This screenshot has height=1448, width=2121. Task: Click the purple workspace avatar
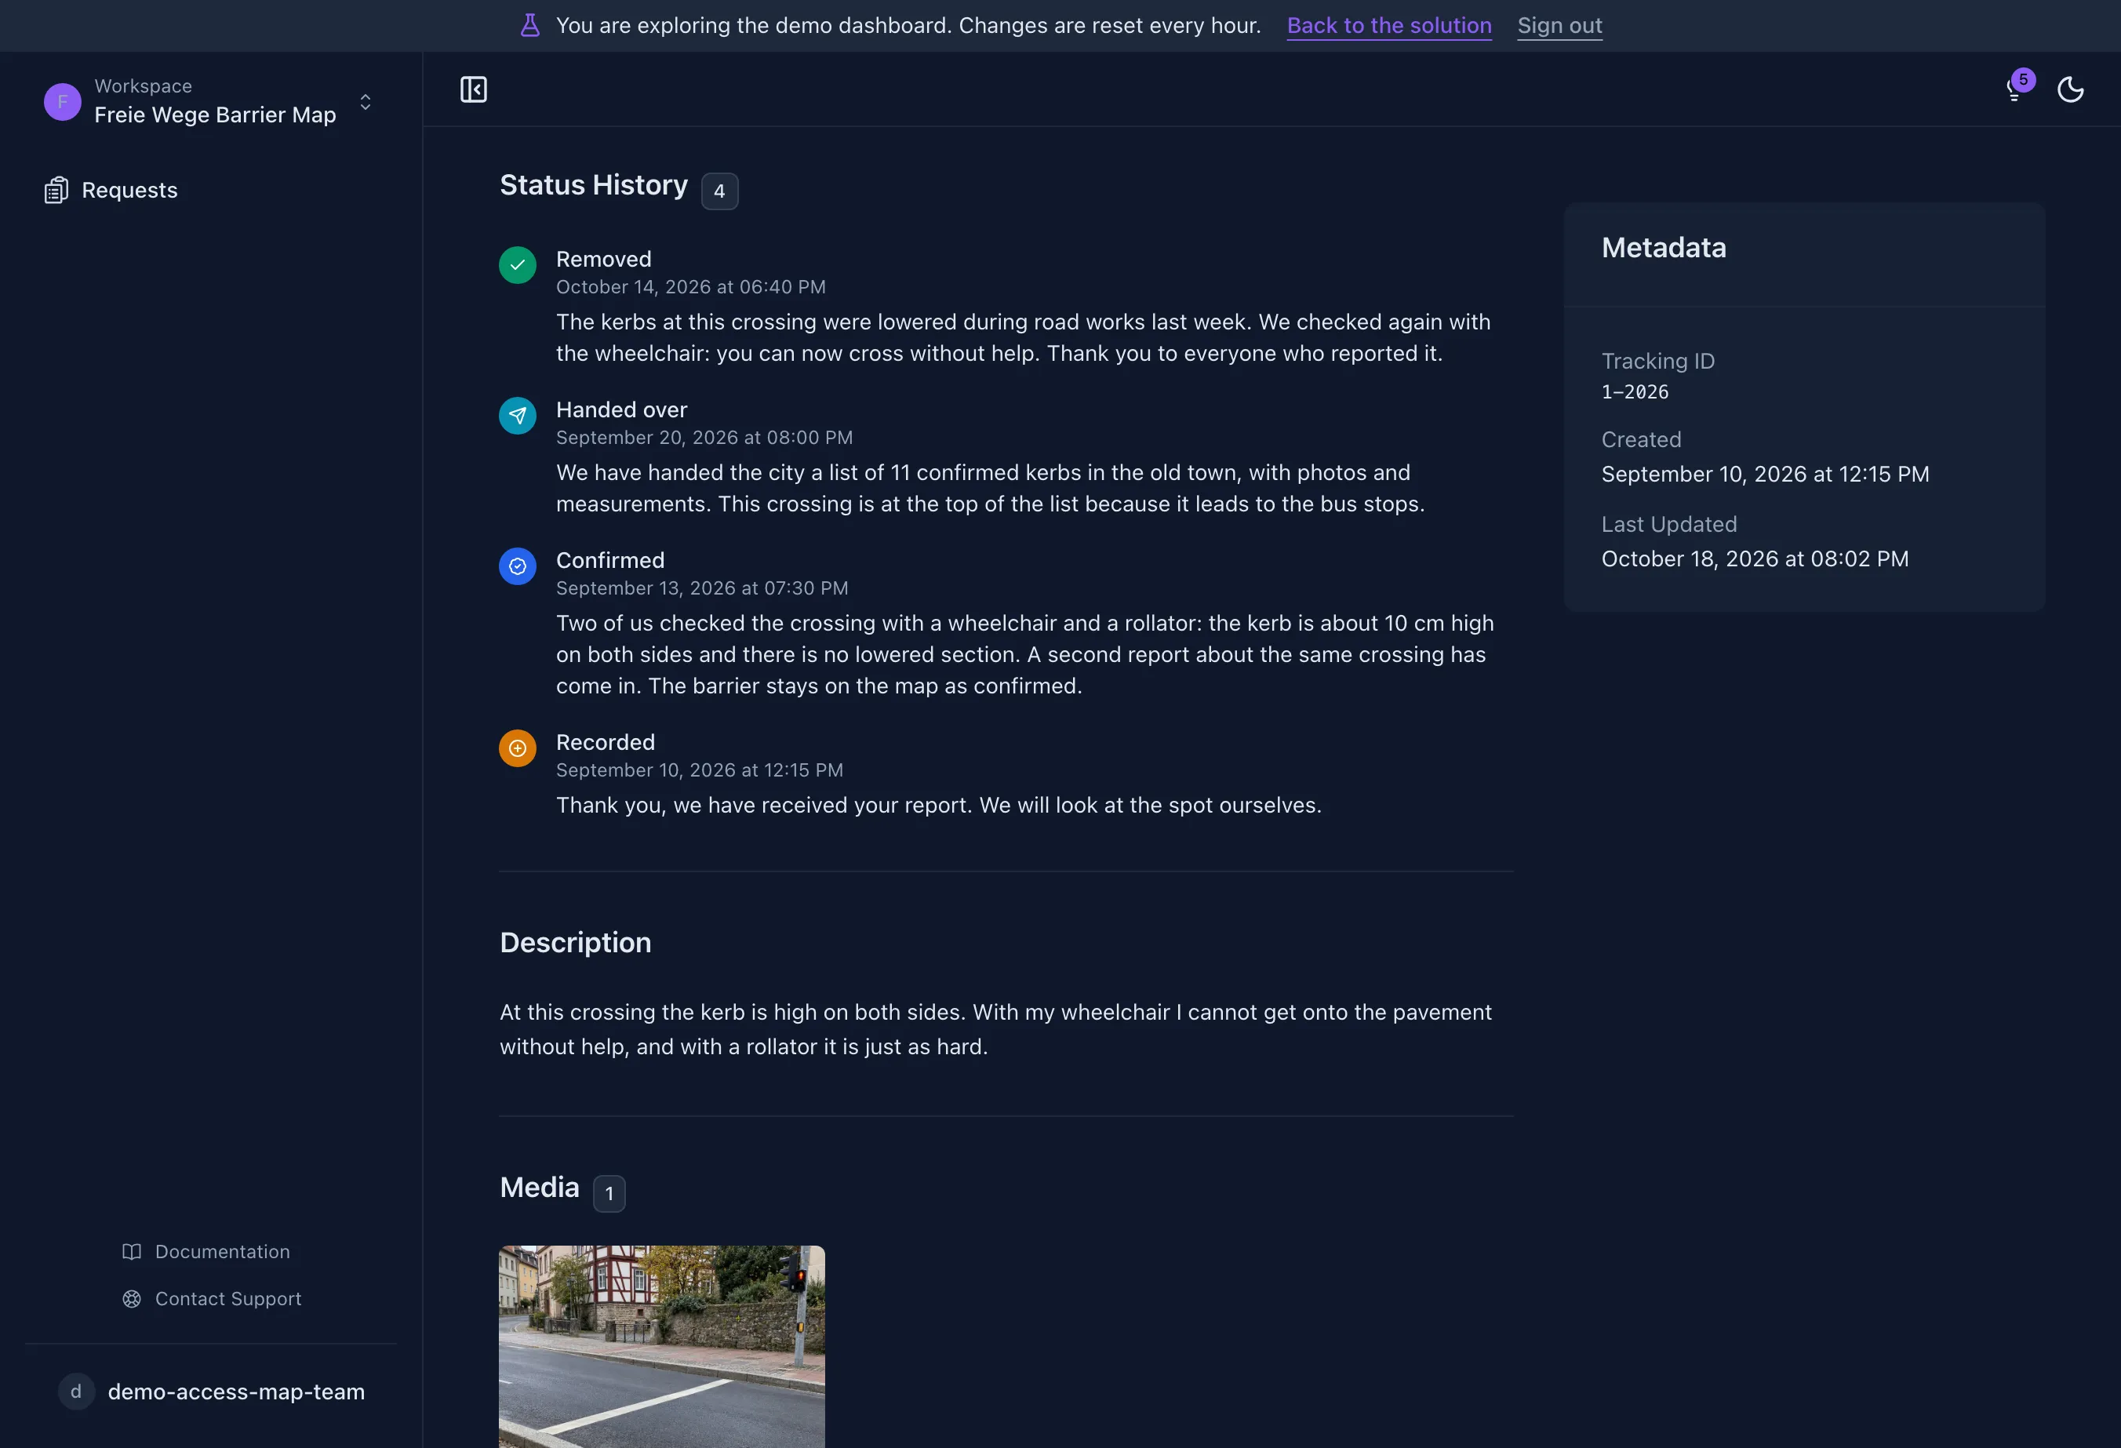tap(62, 101)
